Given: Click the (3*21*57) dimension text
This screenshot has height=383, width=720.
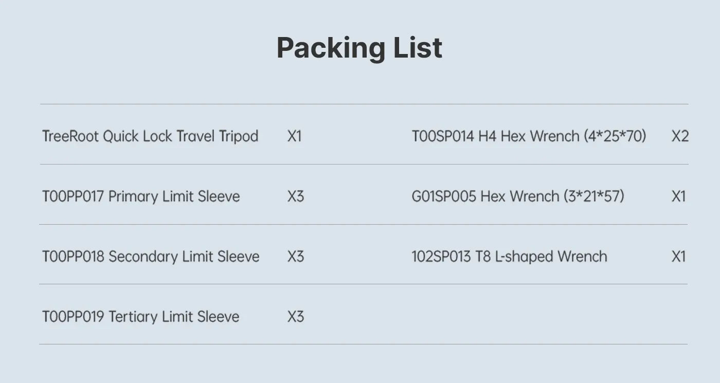Looking at the screenshot, I should tap(593, 196).
